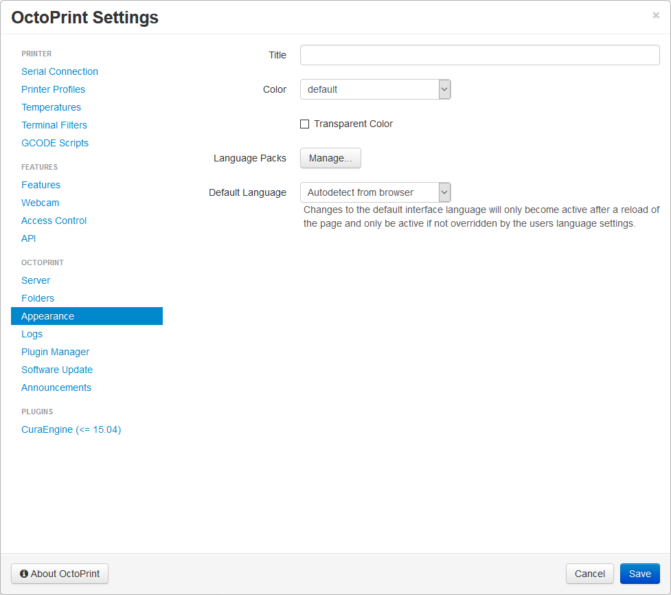Open Printer Profiles section
This screenshot has height=595, width=671.
tap(53, 89)
